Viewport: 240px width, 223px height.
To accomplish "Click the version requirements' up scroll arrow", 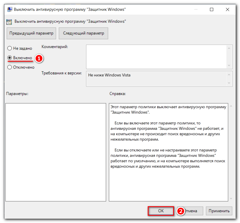I will pos(229,75).
